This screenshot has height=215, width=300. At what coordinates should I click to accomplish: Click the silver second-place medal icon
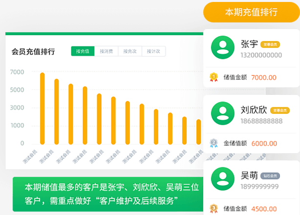[x=214, y=143]
